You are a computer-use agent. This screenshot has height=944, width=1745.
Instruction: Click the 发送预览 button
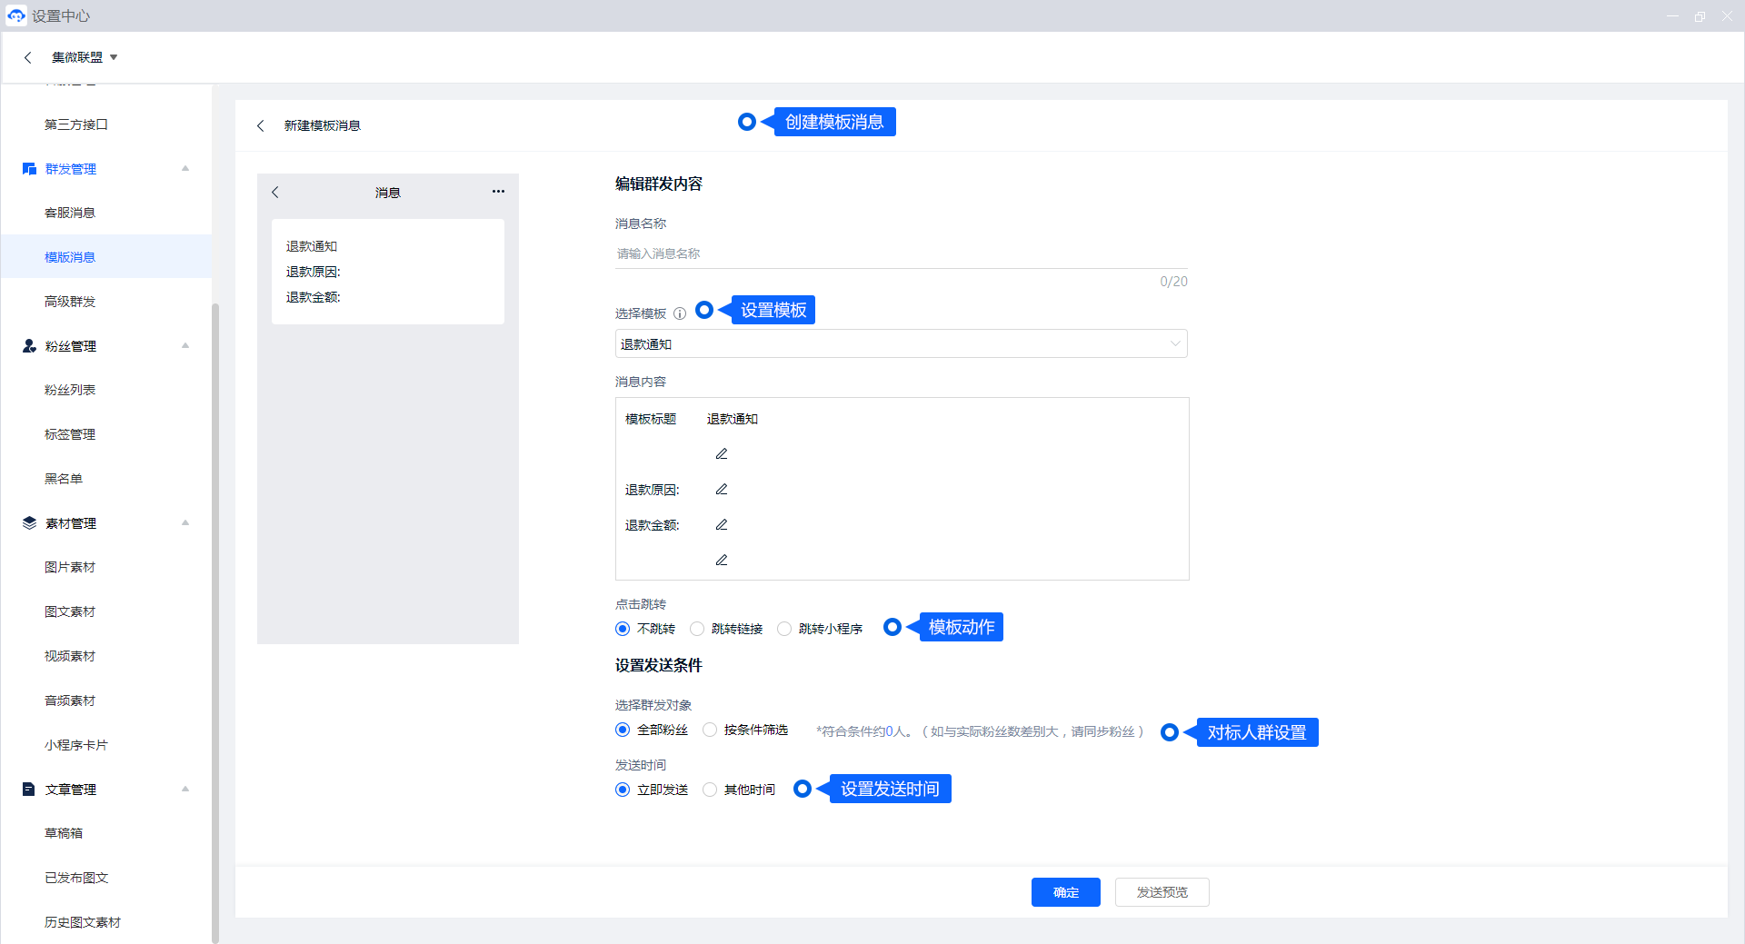(1162, 892)
